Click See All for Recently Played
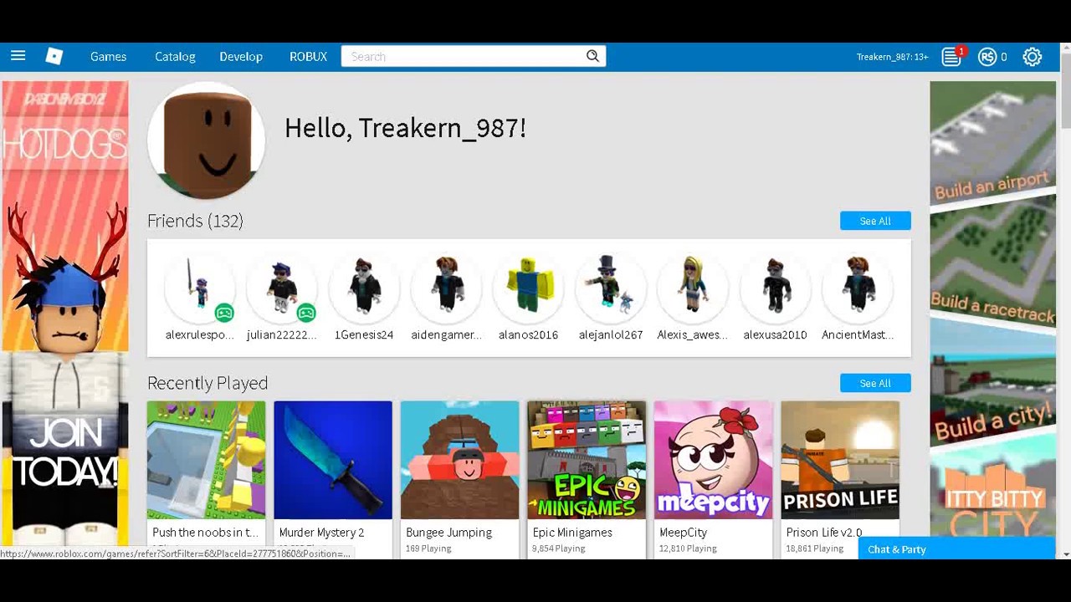This screenshot has width=1071, height=602. (875, 383)
